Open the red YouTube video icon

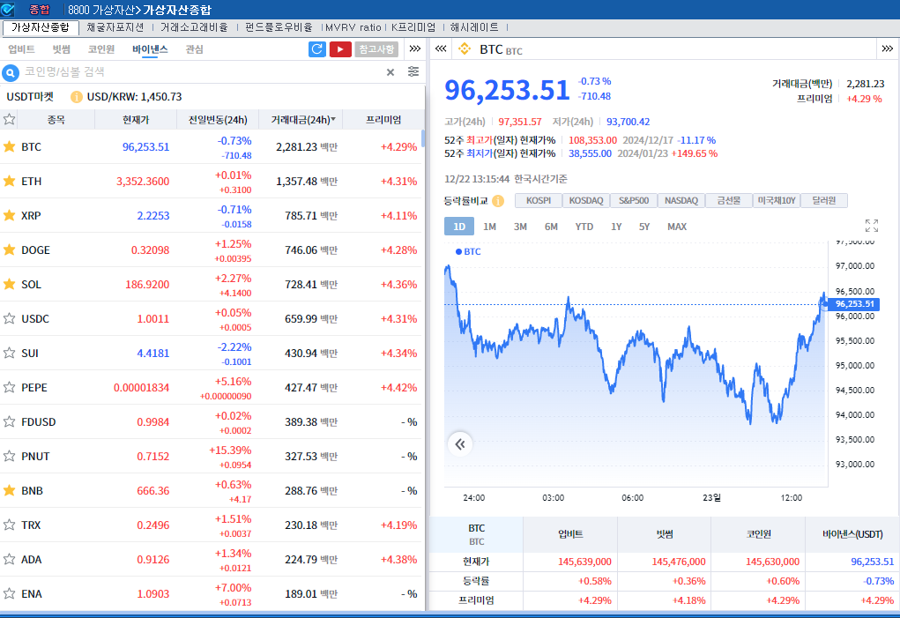tap(340, 49)
